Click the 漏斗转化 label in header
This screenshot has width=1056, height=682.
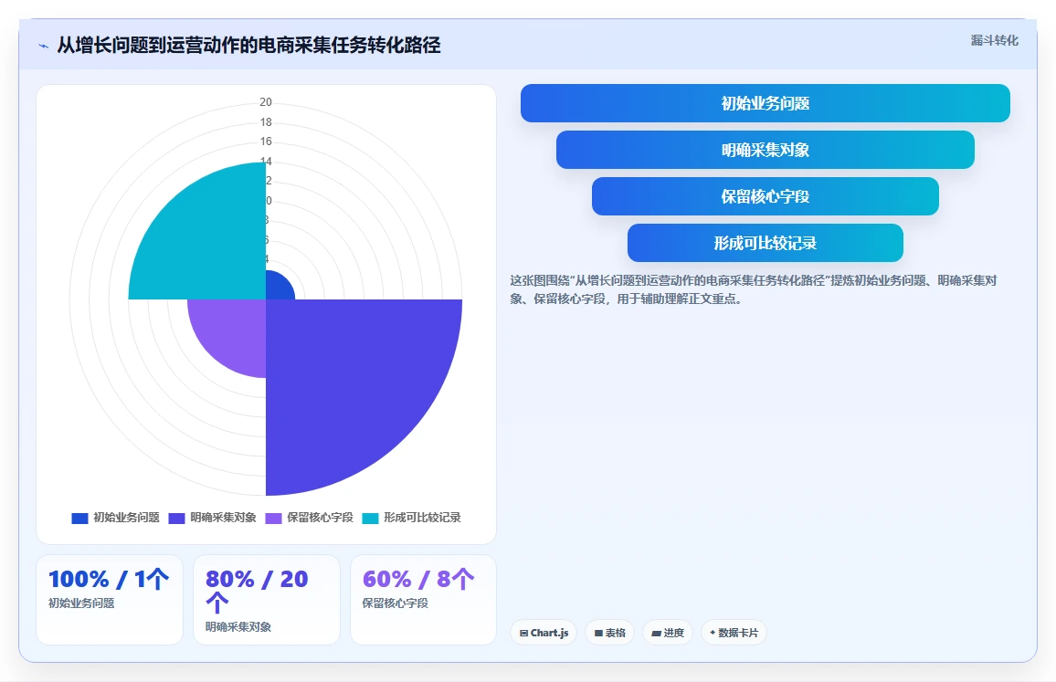point(994,40)
